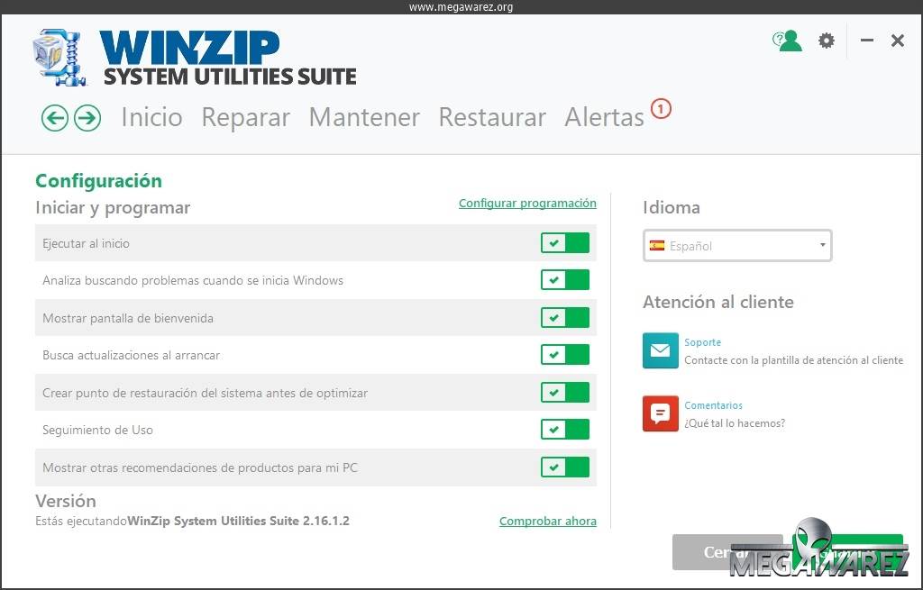Click the Alertas notification badge
923x590 pixels.
click(661, 109)
